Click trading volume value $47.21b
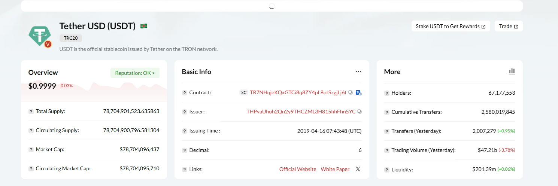This screenshot has height=186, width=558. [487, 150]
